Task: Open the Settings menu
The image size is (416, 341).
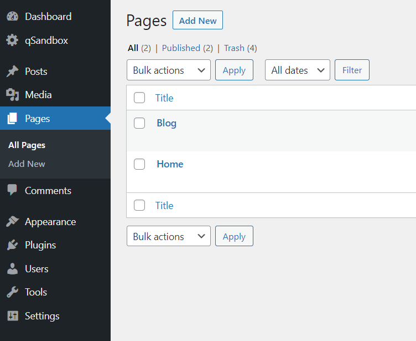Action: click(55, 315)
